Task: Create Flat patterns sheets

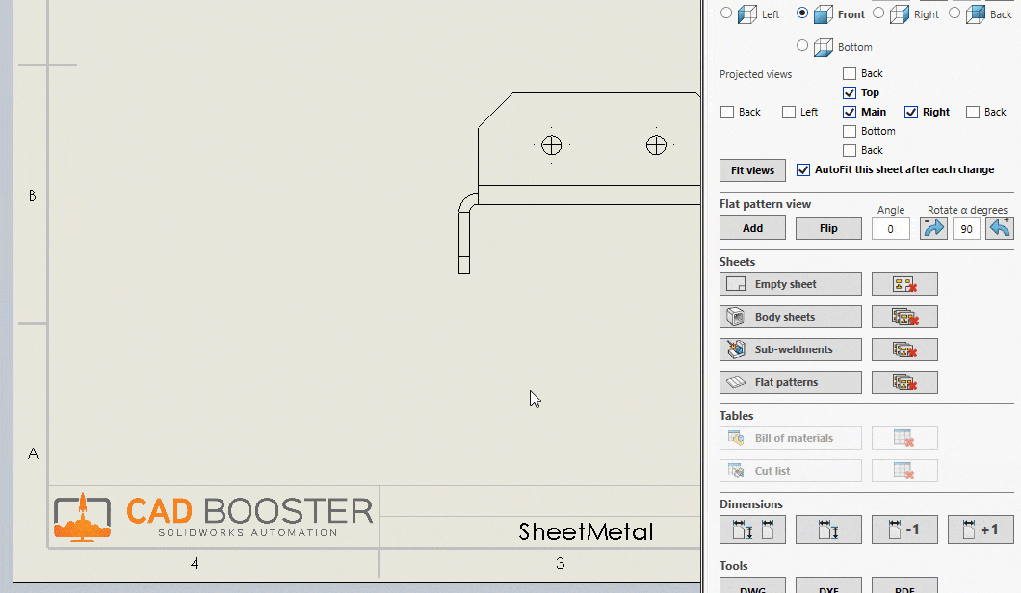Action: coord(791,382)
